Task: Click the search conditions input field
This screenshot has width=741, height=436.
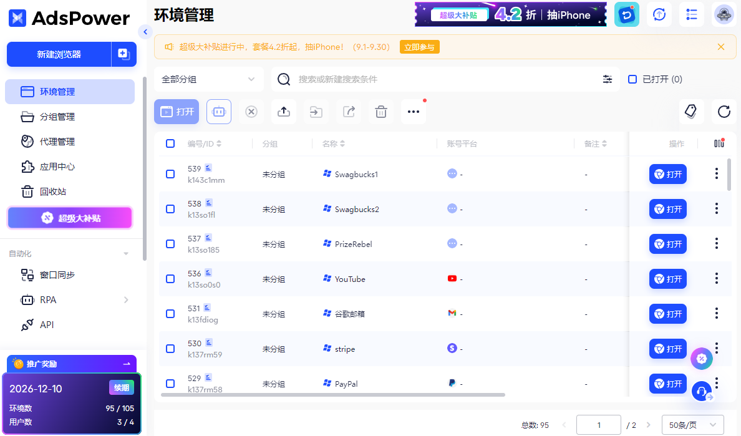Action: (444, 79)
